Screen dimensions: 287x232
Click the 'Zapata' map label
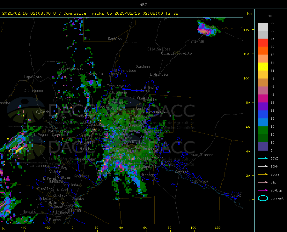78,199
